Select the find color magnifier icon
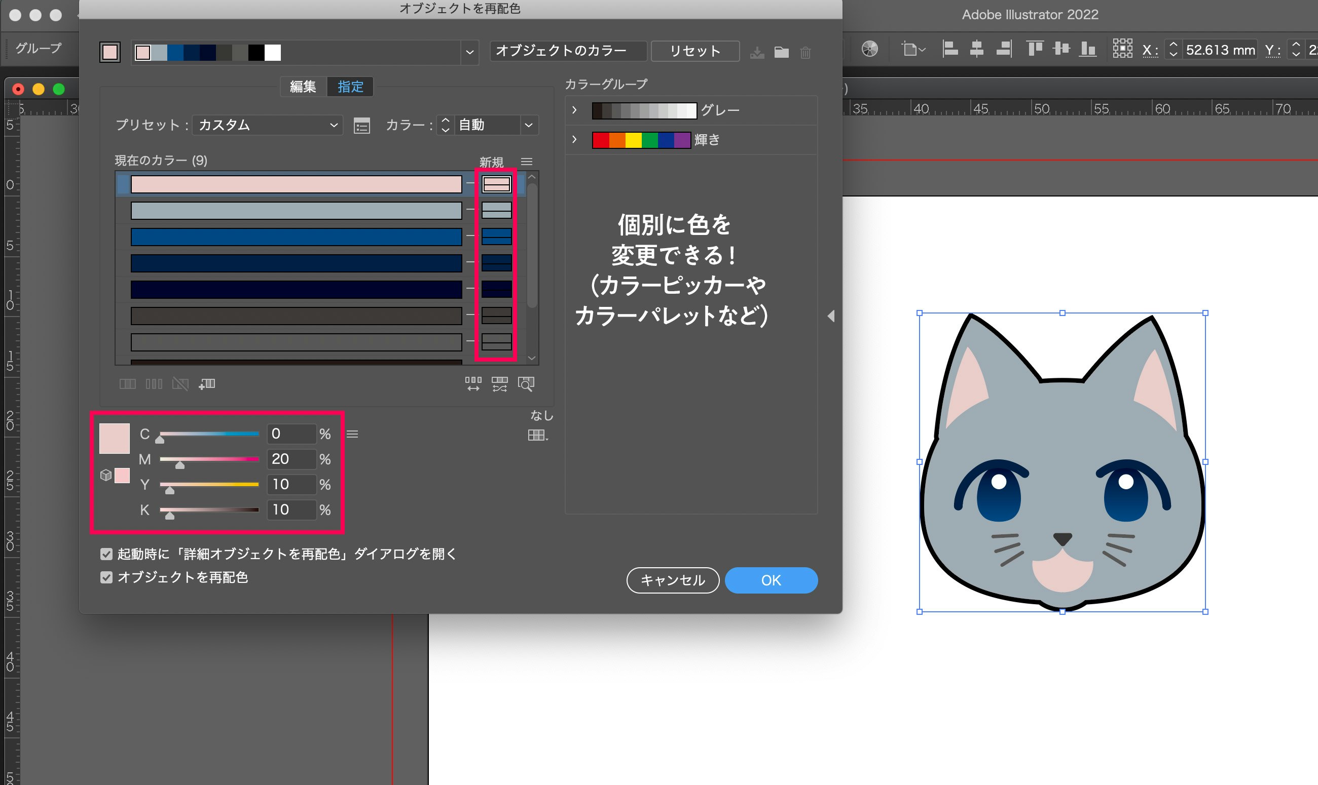 point(527,384)
